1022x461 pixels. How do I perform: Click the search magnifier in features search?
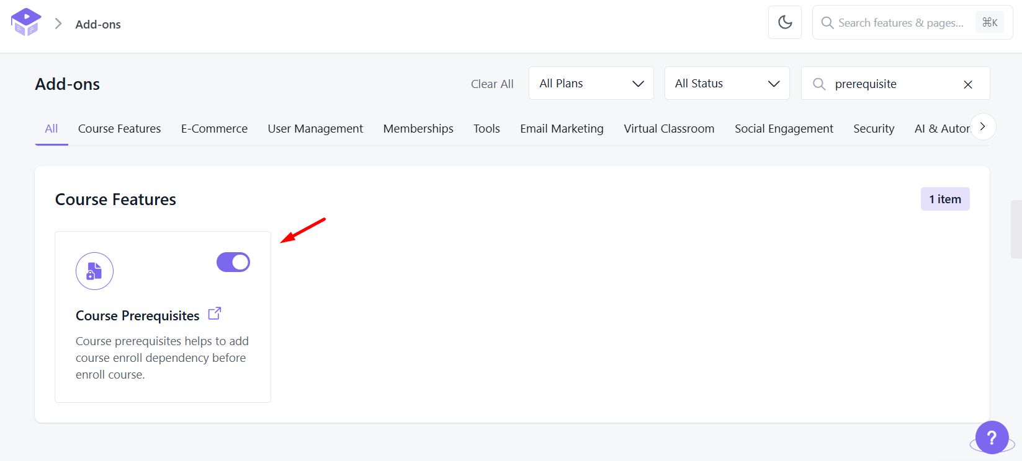click(x=827, y=23)
